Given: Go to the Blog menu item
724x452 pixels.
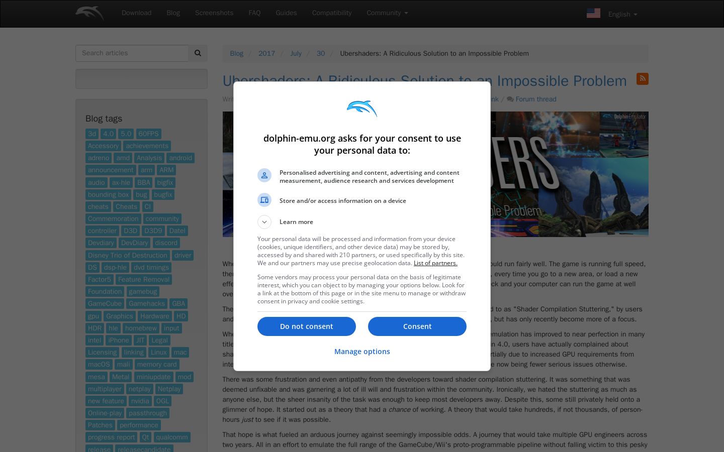Looking at the screenshot, I should pyautogui.click(x=173, y=13).
